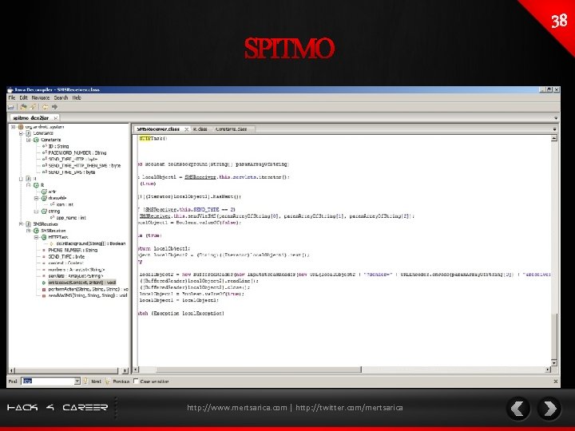Click the HTTPTask class icon

[44, 237]
